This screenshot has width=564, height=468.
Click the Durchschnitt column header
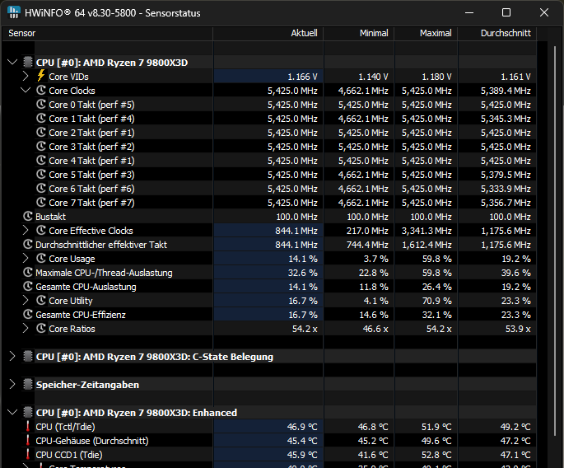pos(497,33)
